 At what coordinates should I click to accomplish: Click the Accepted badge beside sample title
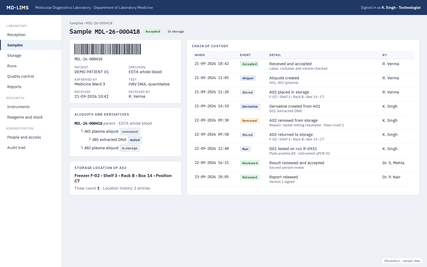coord(153,32)
